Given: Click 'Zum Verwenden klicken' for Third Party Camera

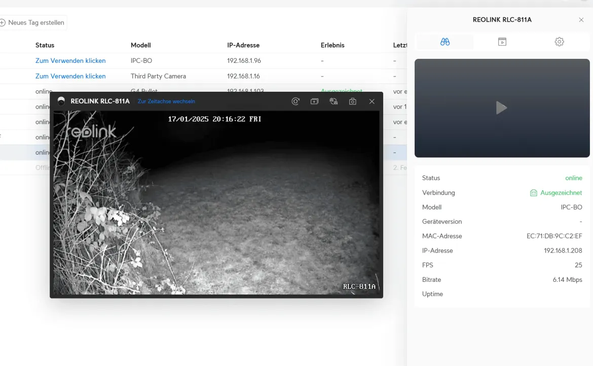Looking at the screenshot, I should [70, 76].
